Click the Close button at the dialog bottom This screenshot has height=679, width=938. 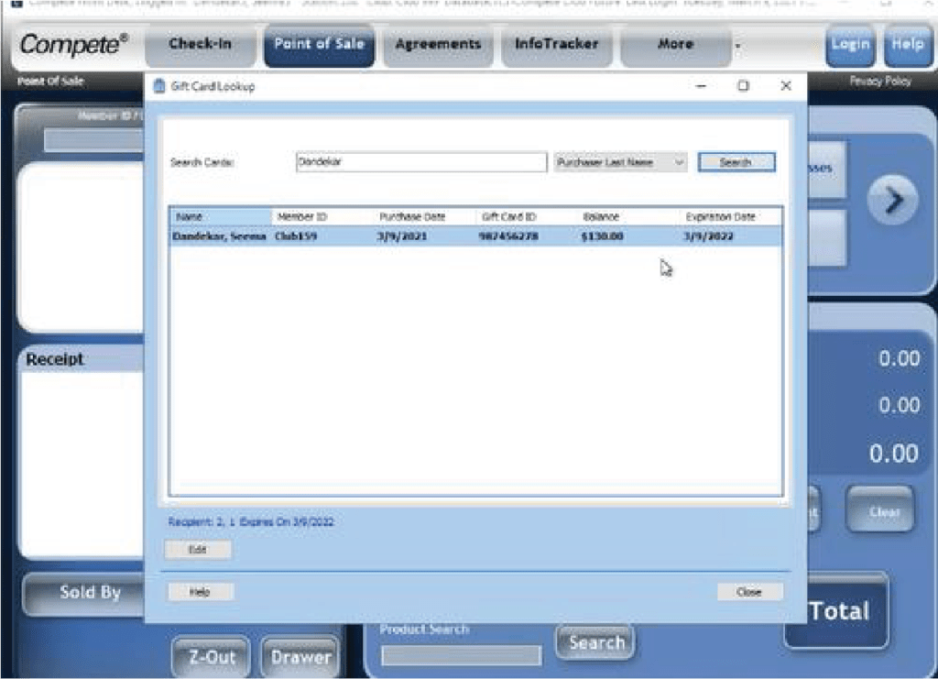point(749,592)
